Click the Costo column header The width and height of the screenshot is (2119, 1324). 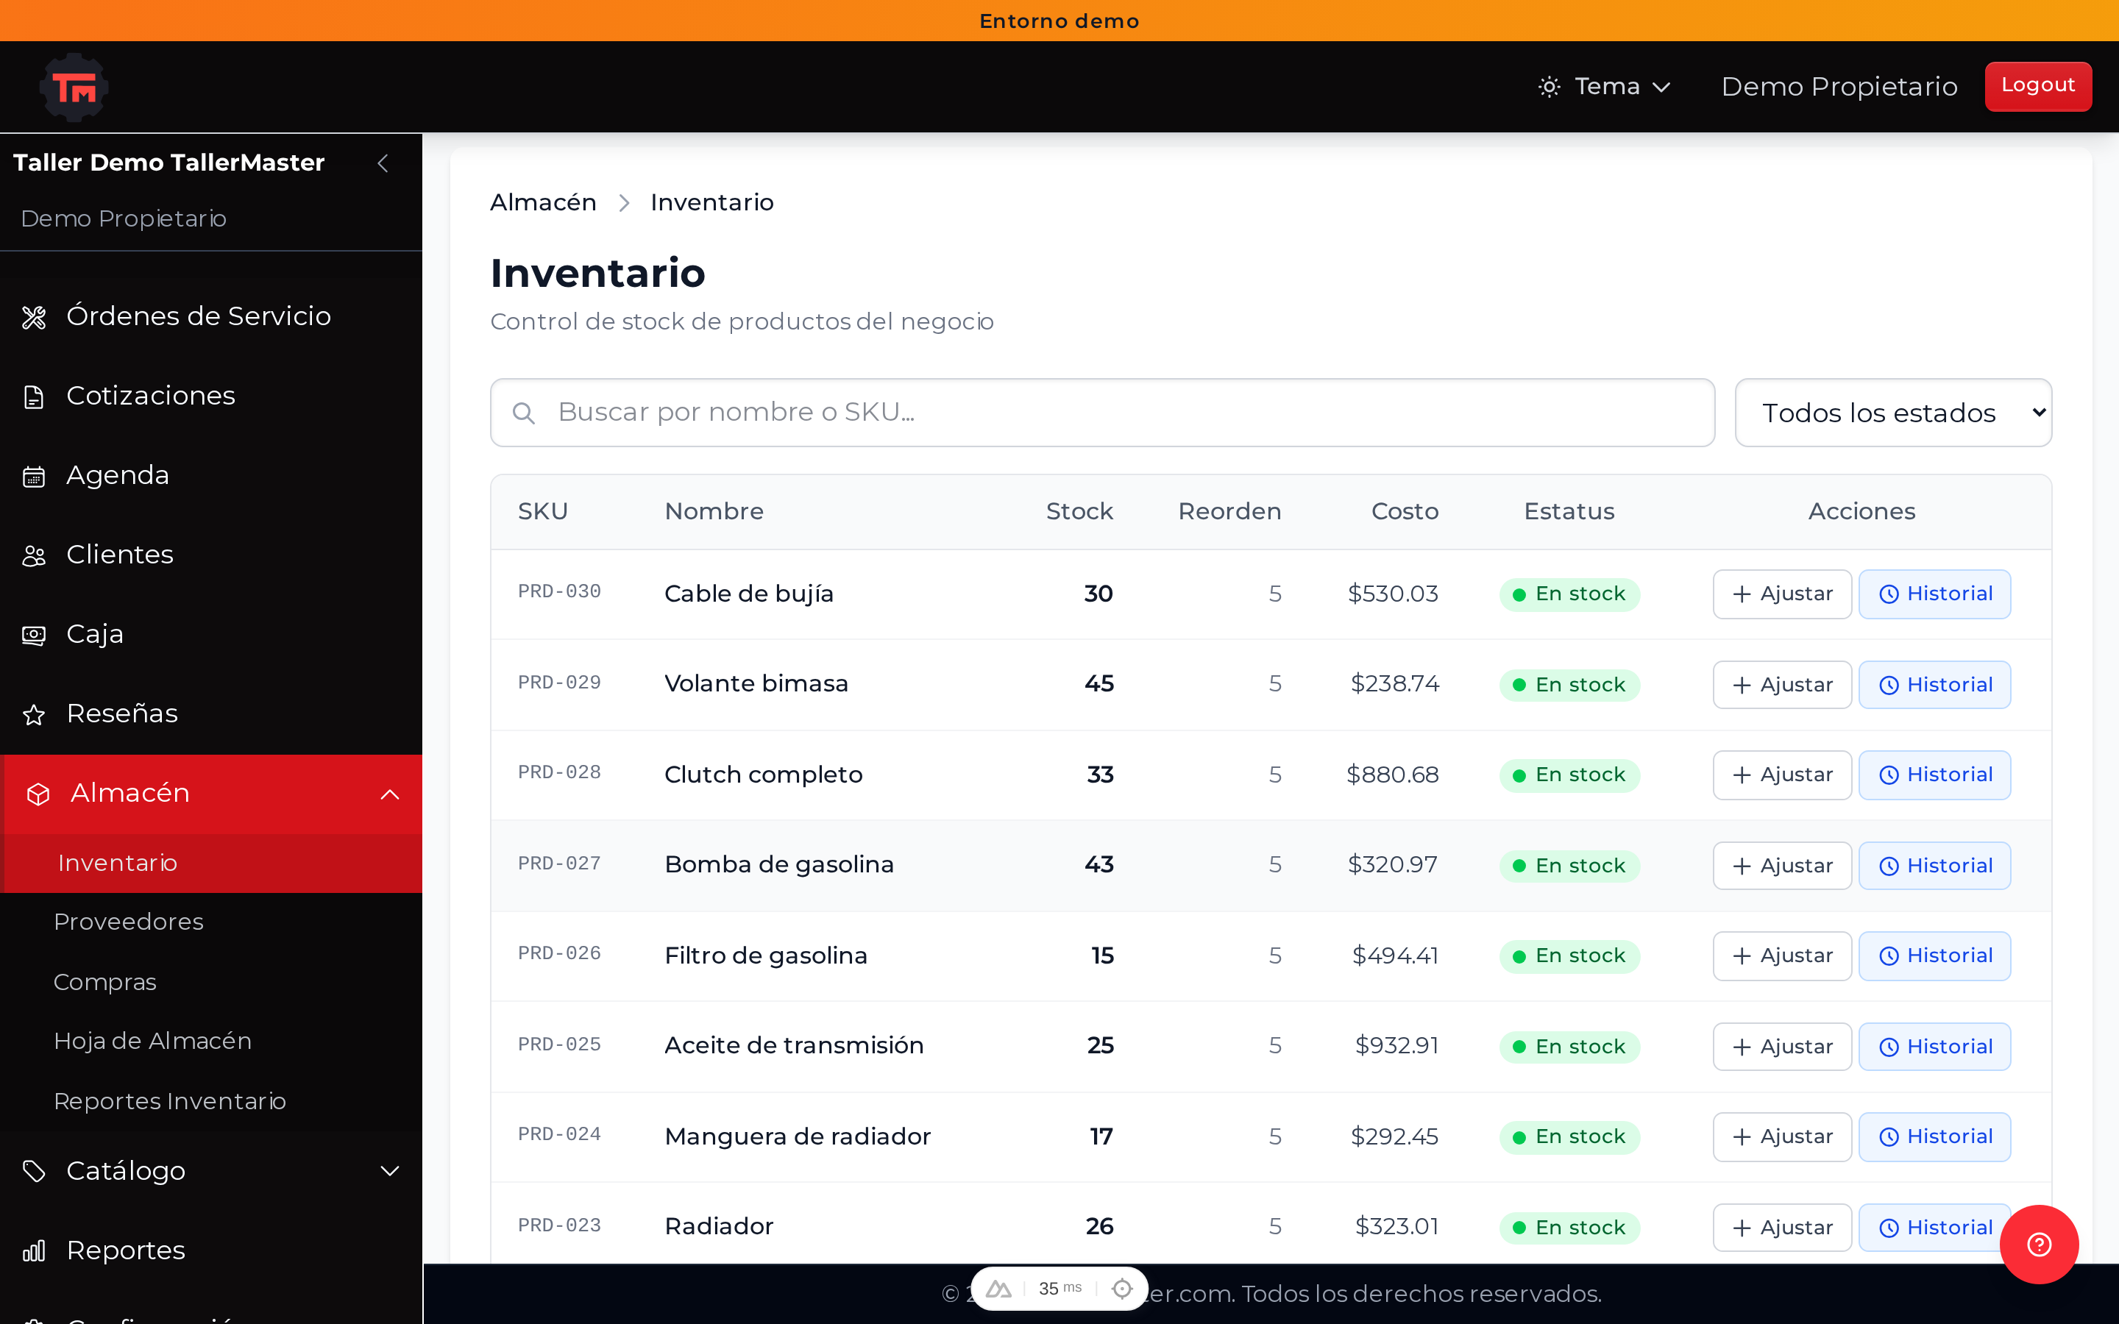[1405, 511]
